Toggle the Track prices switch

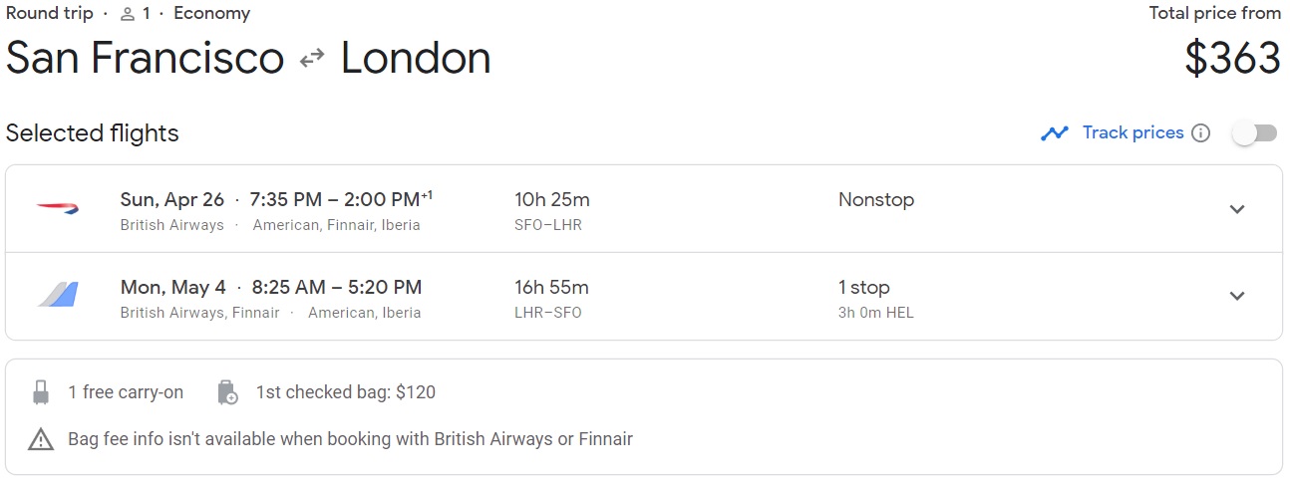point(1254,133)
